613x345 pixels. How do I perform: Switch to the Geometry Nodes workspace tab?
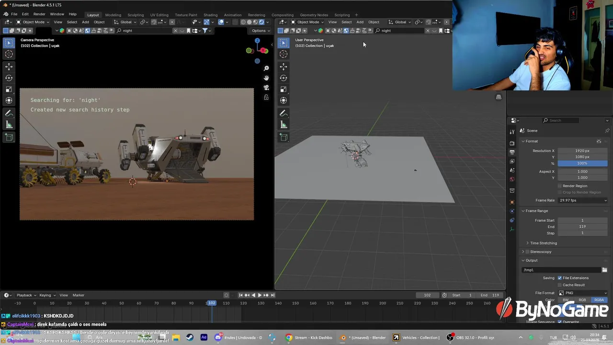coord(314,15)
